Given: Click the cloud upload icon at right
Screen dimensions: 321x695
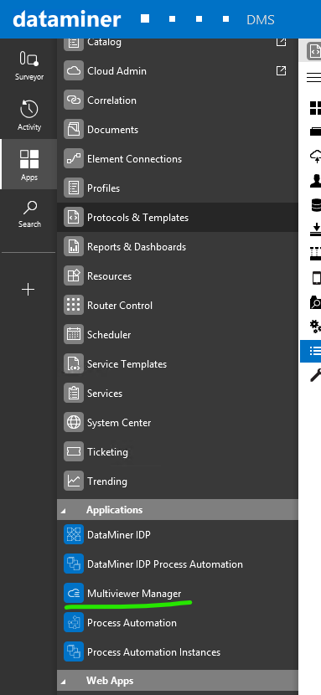Looking at the screenshot, I should click(x=315, y=156).
